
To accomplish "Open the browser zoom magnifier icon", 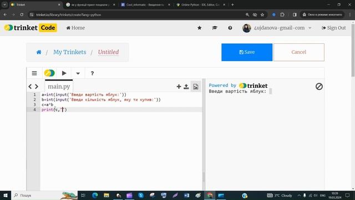I will tap(247, 15).
